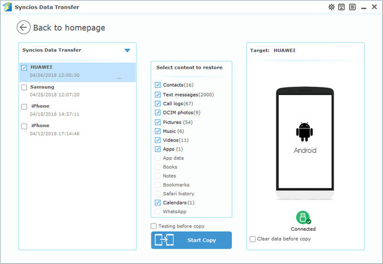Viewport: 383px width, 264px height.
Task: Close the Syncios Data Transfer window
Action: point(374,7)
